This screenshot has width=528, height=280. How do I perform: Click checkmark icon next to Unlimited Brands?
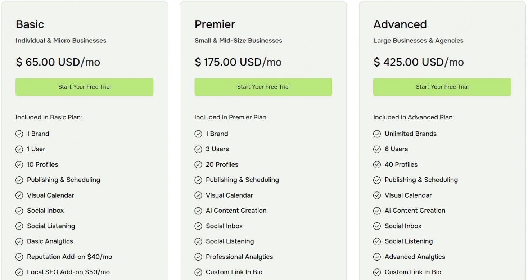coord(377,134)
